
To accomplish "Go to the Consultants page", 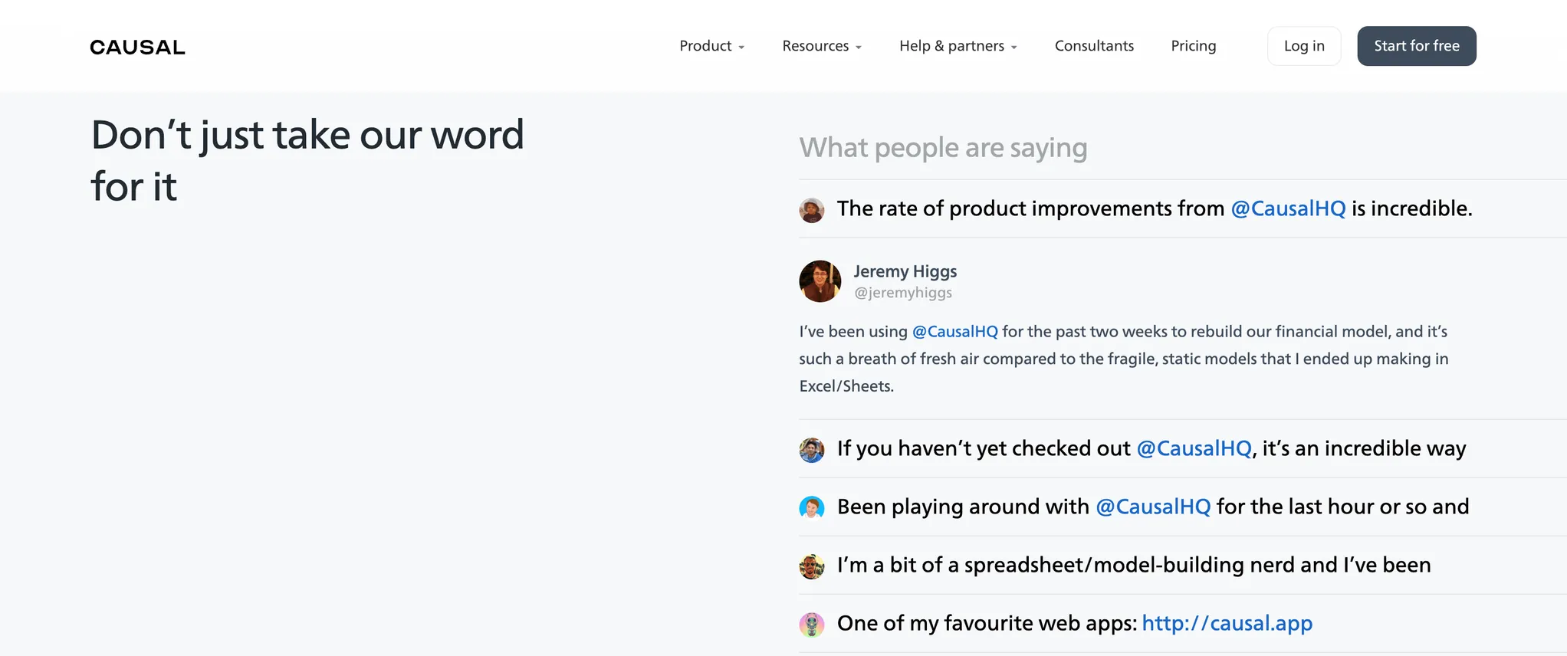I will click(1094, 46).
